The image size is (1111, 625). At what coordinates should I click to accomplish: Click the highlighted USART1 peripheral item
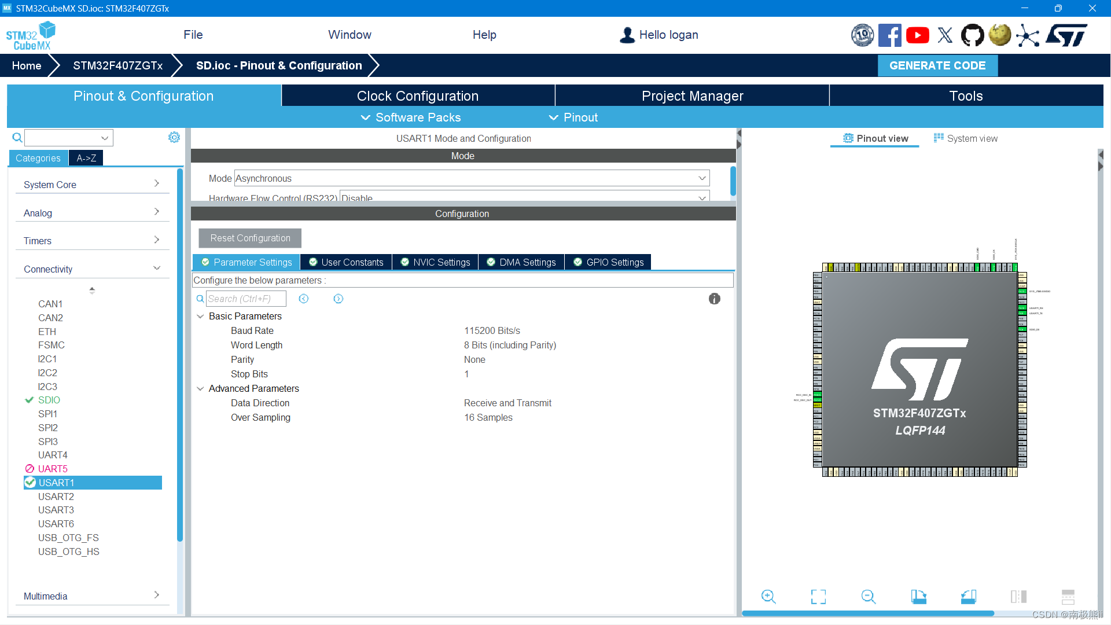(x=56, y=483)
